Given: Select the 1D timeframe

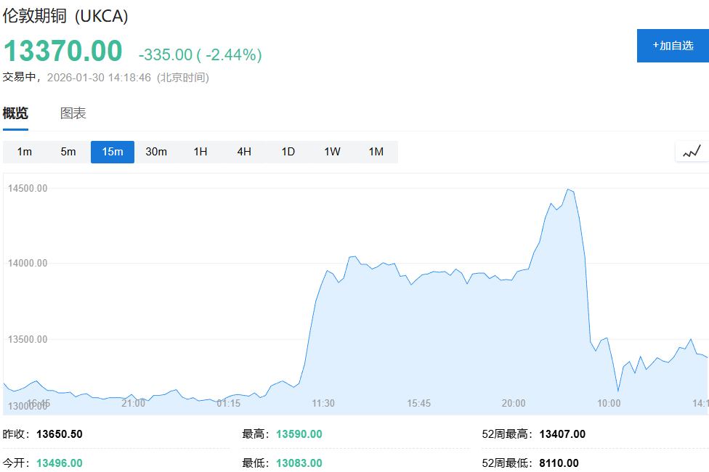Looking at the screenshot, I should [287, 152].
